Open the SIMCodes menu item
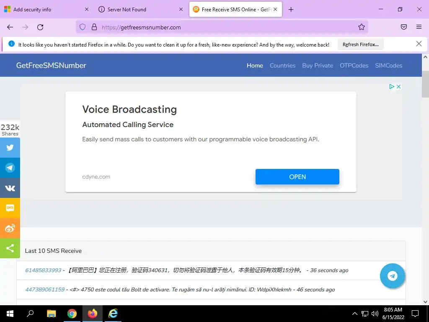The width and height of the screenshot is (429, 322). (x=388, y=65)
